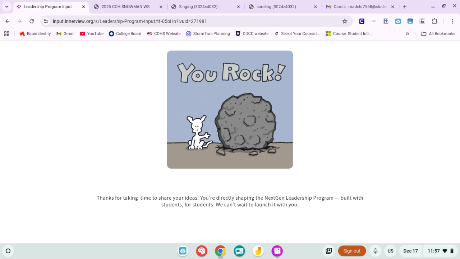The image size is (460, 259).
Task: Close the Singing tab
Action: click(x=238, y=7)
